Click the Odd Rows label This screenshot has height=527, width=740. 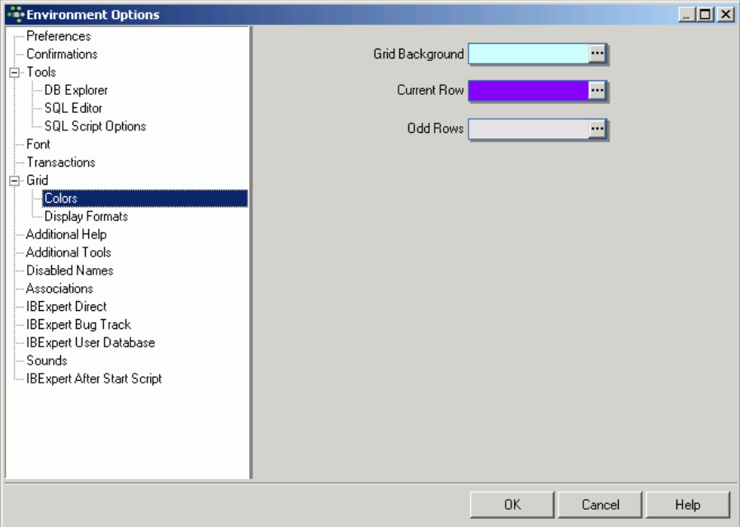point(436,129)
